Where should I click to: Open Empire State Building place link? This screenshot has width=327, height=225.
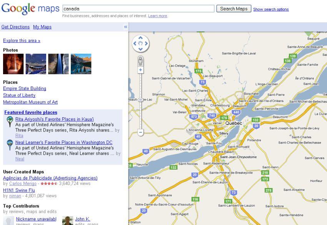click(25, 88)
